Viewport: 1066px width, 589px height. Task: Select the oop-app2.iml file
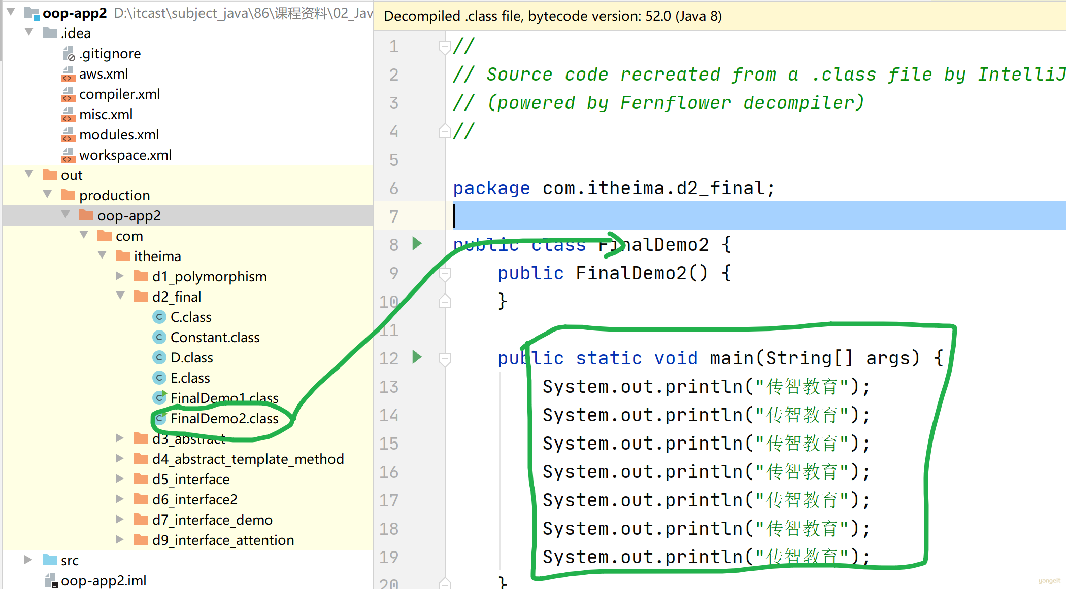(104, 580)
